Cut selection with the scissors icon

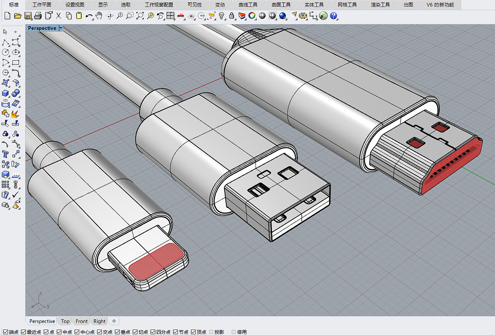pyautogui.click(x=59, y=16)
